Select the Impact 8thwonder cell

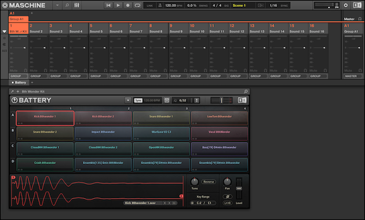click(x=103, y=133)
